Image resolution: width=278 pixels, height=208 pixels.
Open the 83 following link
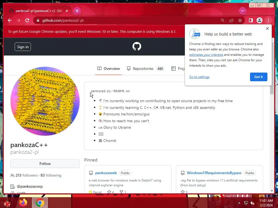click(51, 175)
